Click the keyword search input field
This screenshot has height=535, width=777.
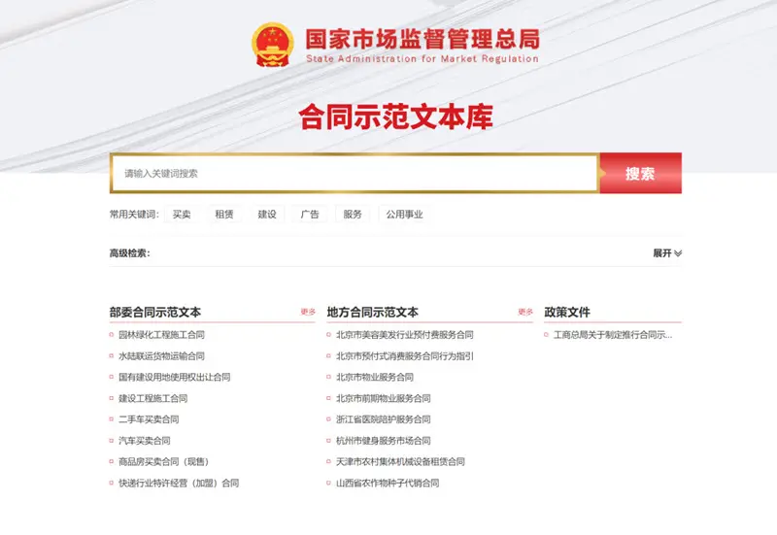pos(355,174)
